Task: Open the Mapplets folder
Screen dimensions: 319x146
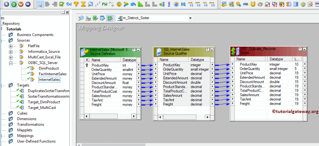Action: coord(25,130)
